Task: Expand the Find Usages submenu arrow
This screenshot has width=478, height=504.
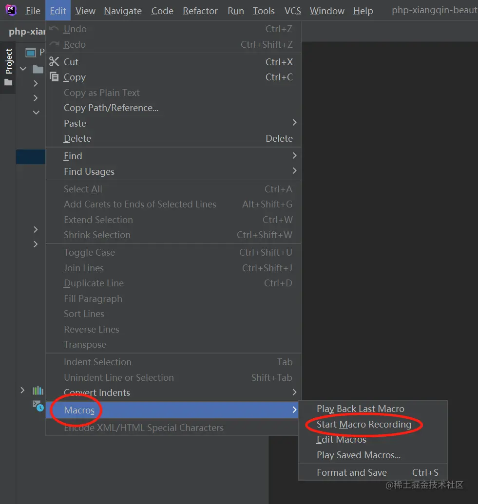Action: [x=294, y=171]
